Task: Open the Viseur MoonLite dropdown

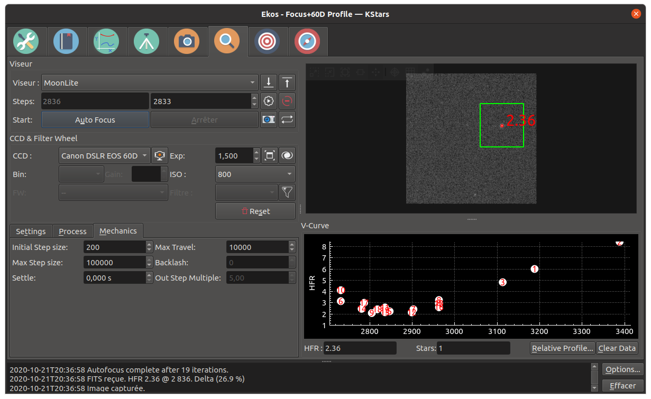Action: pos(150,82)
